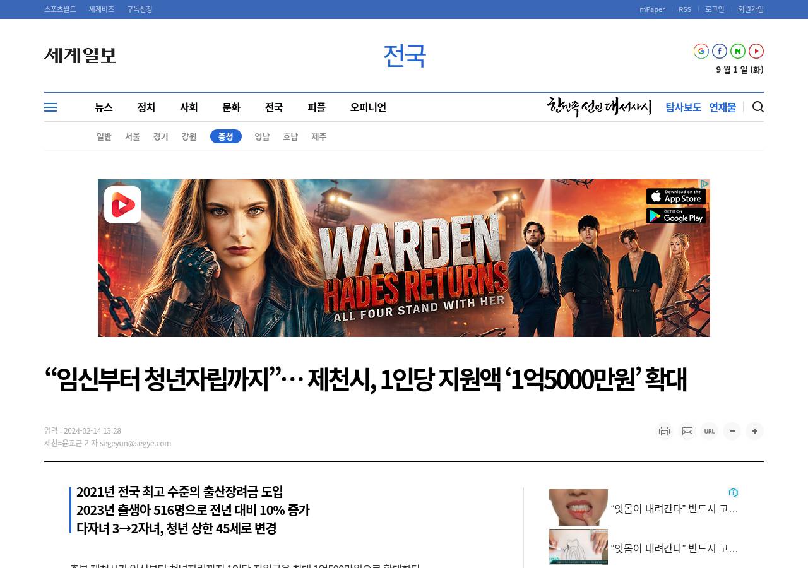Viewport: 808px width, 568px height.
Task: Open 연재물 section link
Action: (x=722, y=107)
